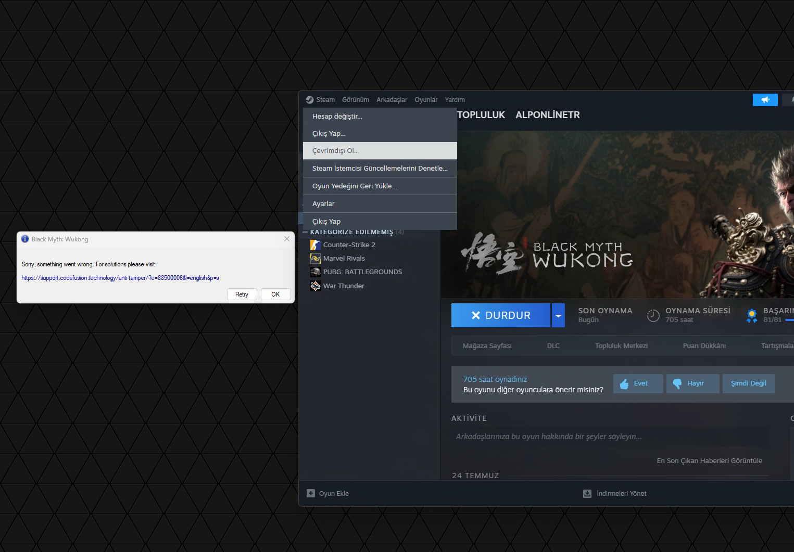Click the playtime clock icon
This screenshot has width=794, height=552.
653,315
